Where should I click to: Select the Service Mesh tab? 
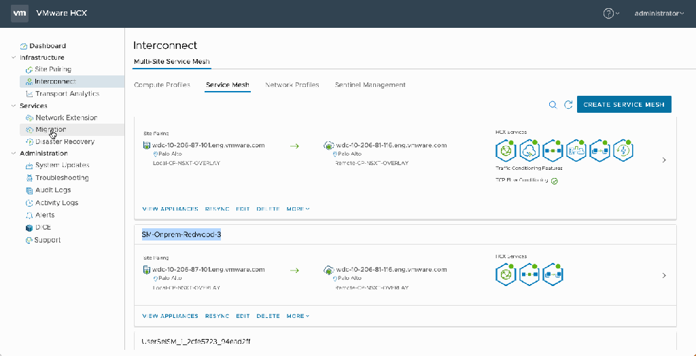point(228,85)
